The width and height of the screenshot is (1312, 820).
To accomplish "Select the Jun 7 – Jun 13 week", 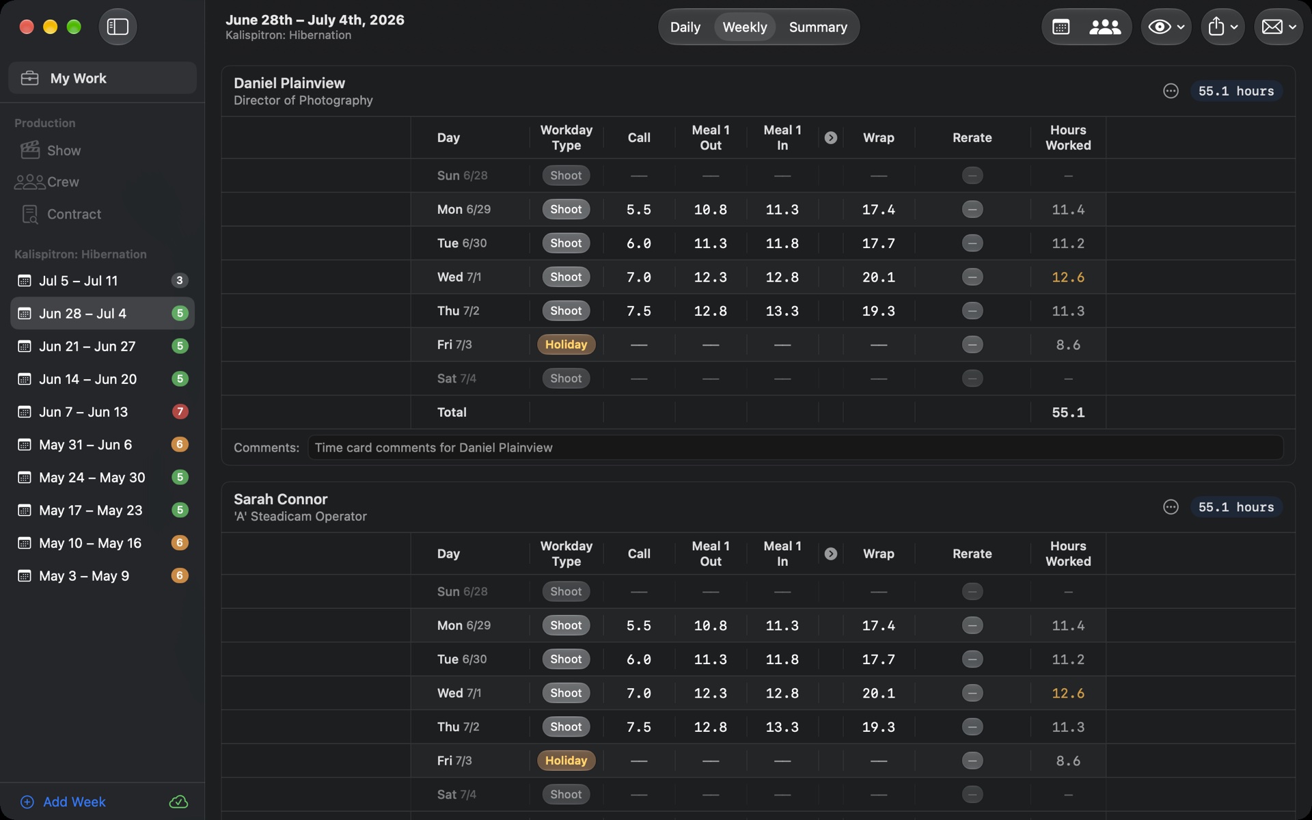I will 102,411.
